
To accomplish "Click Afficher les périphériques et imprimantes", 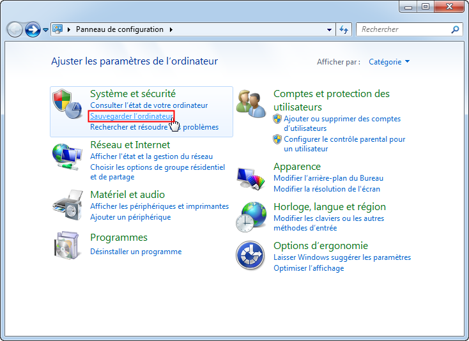I will (x=160, y=206).
